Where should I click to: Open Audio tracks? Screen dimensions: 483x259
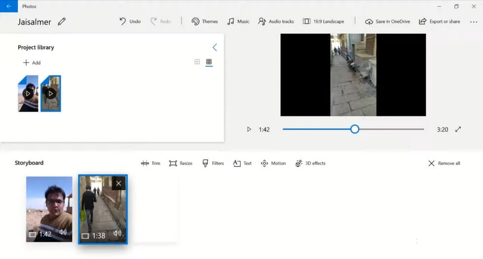[276, 22]
